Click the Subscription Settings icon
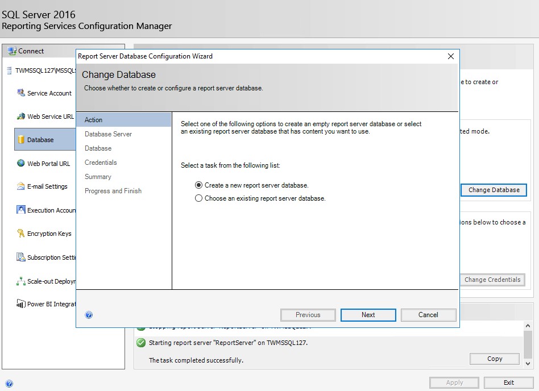 [x=21, y=257]
